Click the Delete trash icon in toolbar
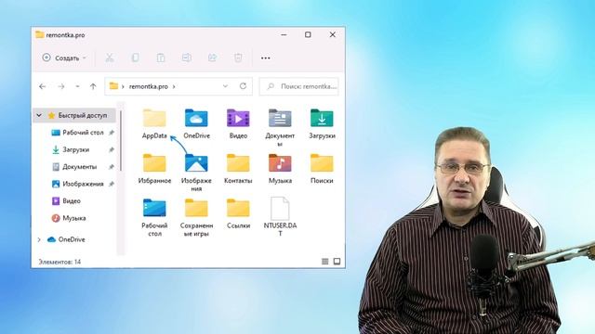The height and width of the screenshot is (334, 595). coord(238,58)
